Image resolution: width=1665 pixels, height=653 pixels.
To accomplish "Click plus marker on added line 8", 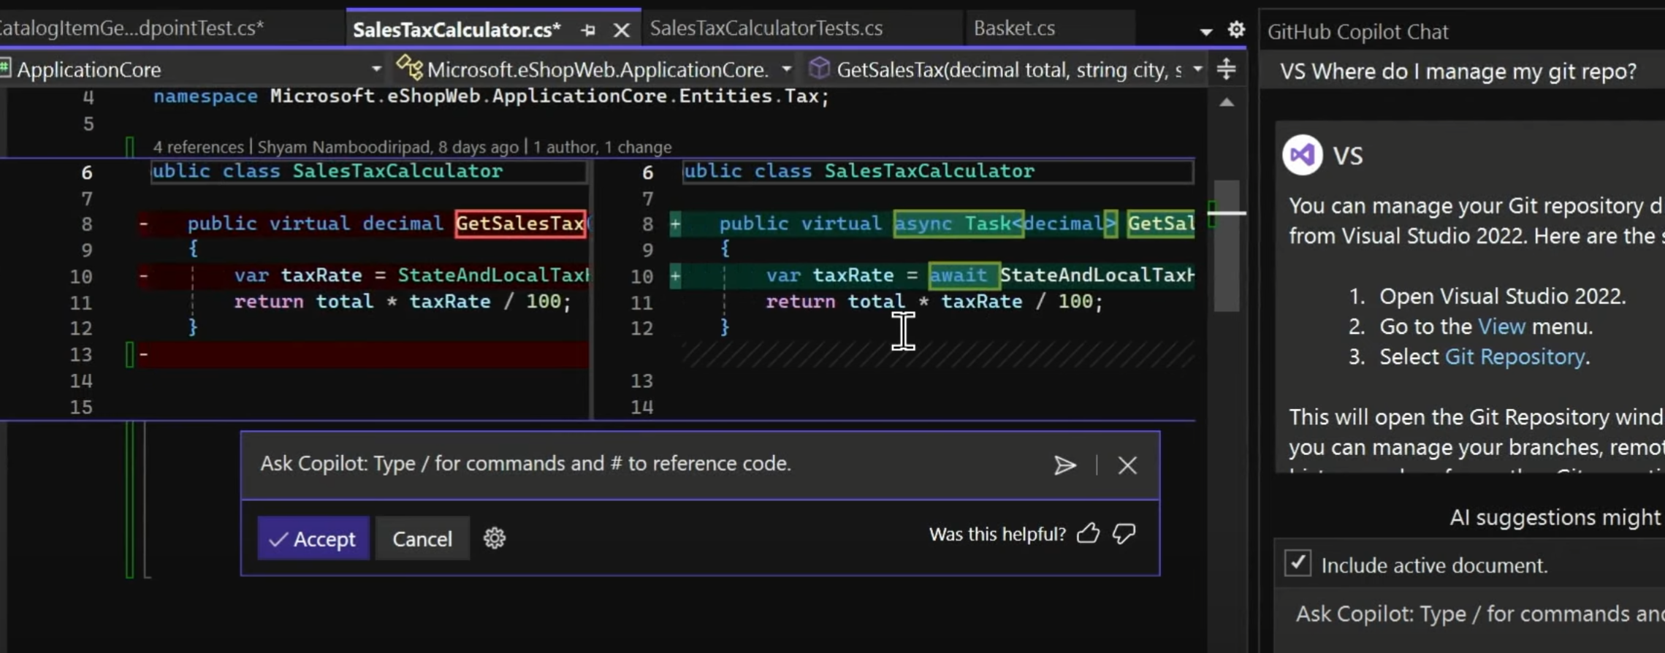I will [x=676, y=224].
